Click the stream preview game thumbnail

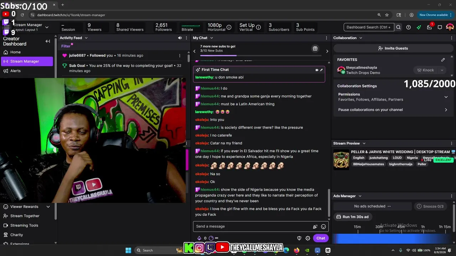click(x=341, y=160)
